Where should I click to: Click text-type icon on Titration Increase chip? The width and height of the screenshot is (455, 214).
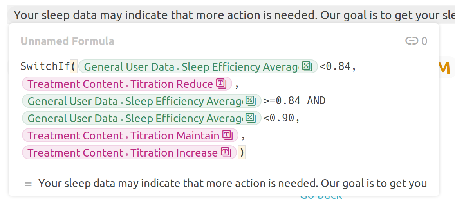pyautogui.click(x=226, y=152)
